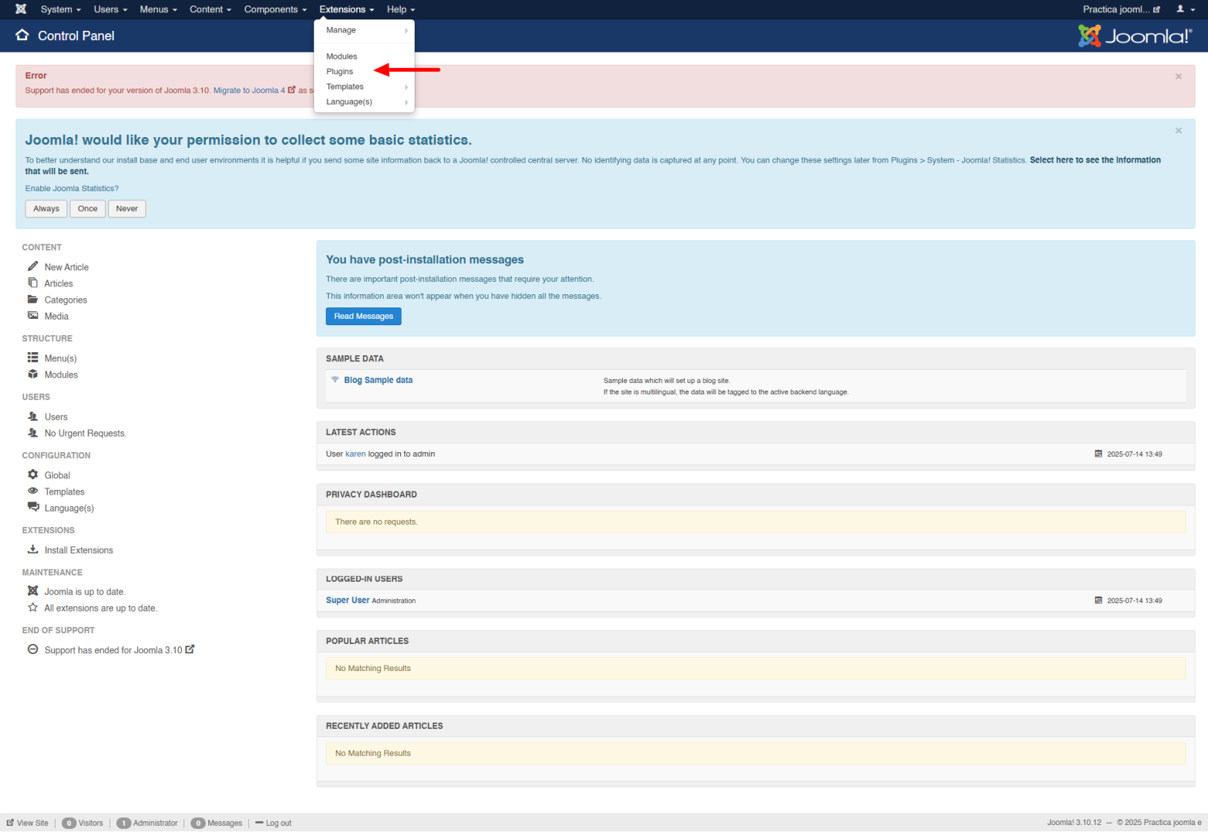
Task: Click the 'Joomla! 3.10.12' version text in footer
Action: coord(1074,823)
